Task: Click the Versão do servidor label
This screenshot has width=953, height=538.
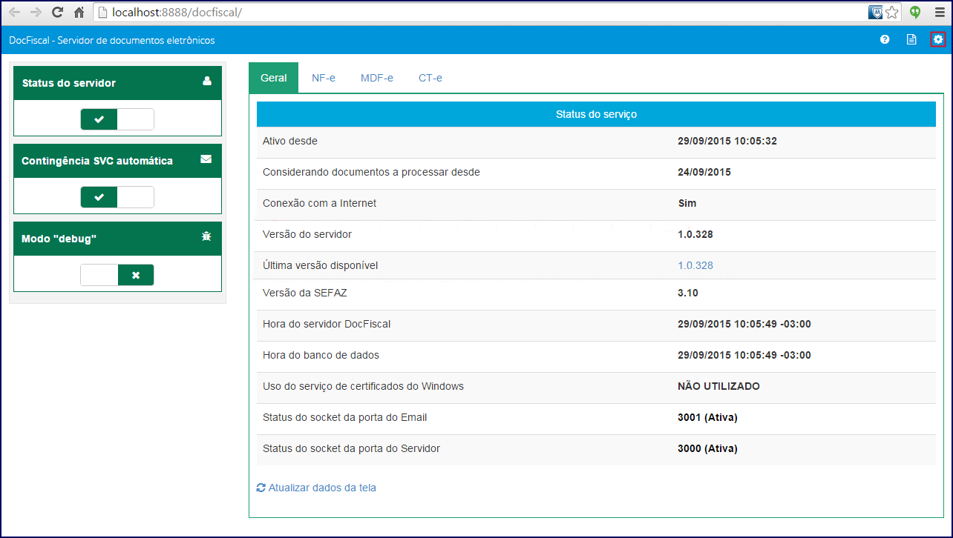Action: tap(307, 234)
